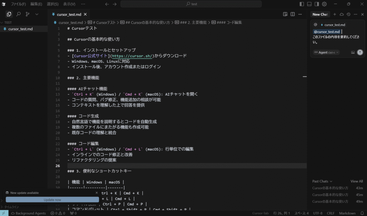This screenshot has width=367, height=216.
Task: Open the past chat from 49m ago
Action: [337, 201]
